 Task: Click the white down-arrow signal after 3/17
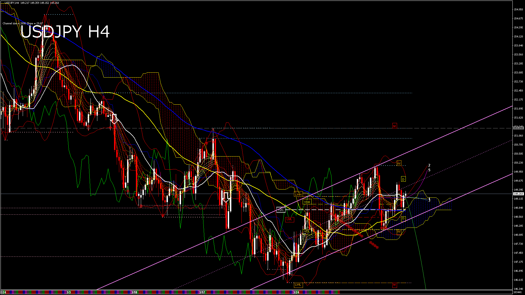point(226,197)
